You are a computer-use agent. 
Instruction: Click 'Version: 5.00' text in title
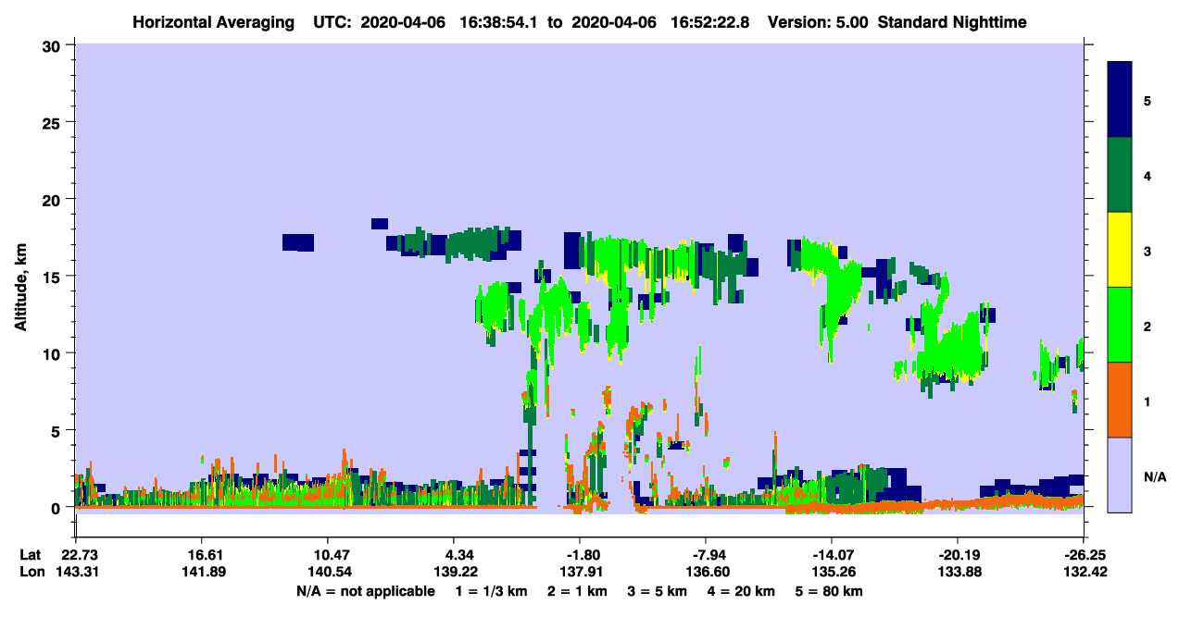click(x=818, y=22)
